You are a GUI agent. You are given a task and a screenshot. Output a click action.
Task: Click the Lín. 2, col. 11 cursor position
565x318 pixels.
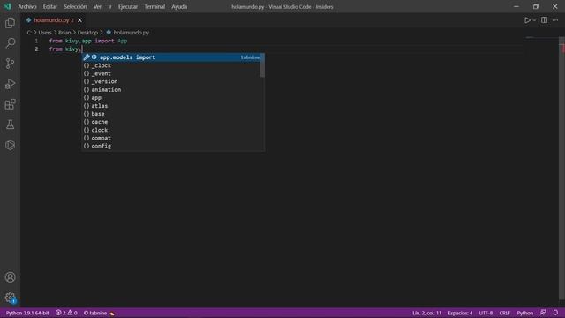click(x=426, y=313)
